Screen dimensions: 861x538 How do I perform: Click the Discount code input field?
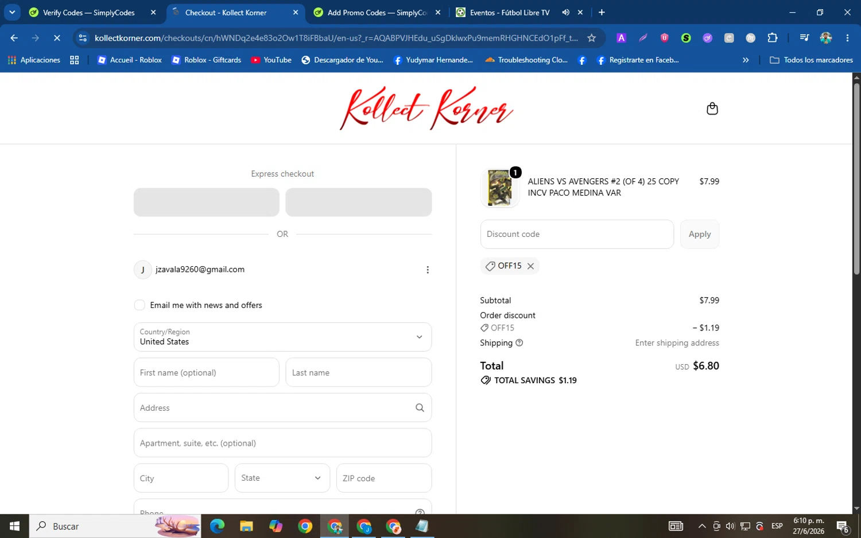click(577, 234)
